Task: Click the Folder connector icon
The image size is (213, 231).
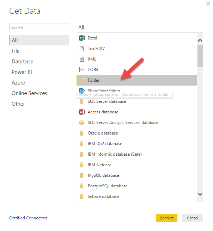Action: coord(81,80)
